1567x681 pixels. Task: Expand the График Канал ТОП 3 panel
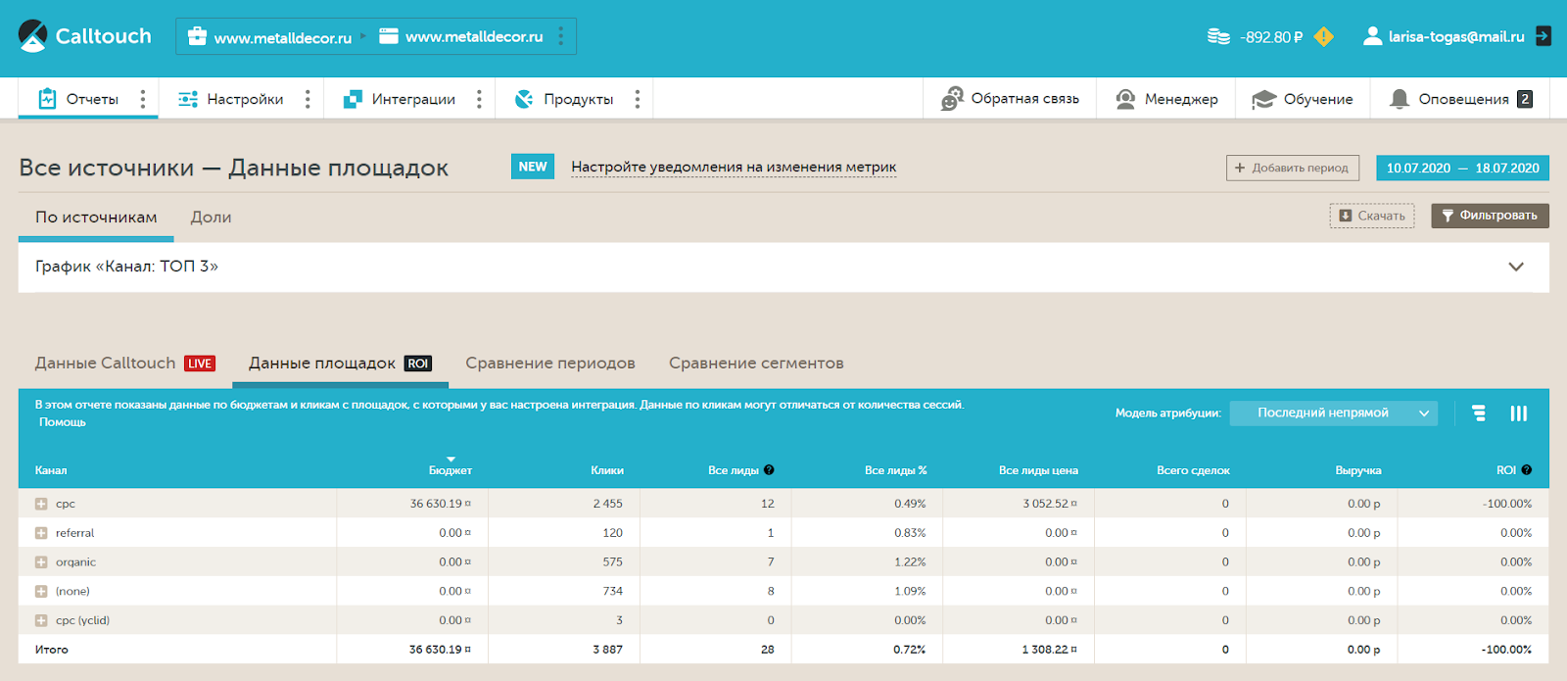(1516, 267)
